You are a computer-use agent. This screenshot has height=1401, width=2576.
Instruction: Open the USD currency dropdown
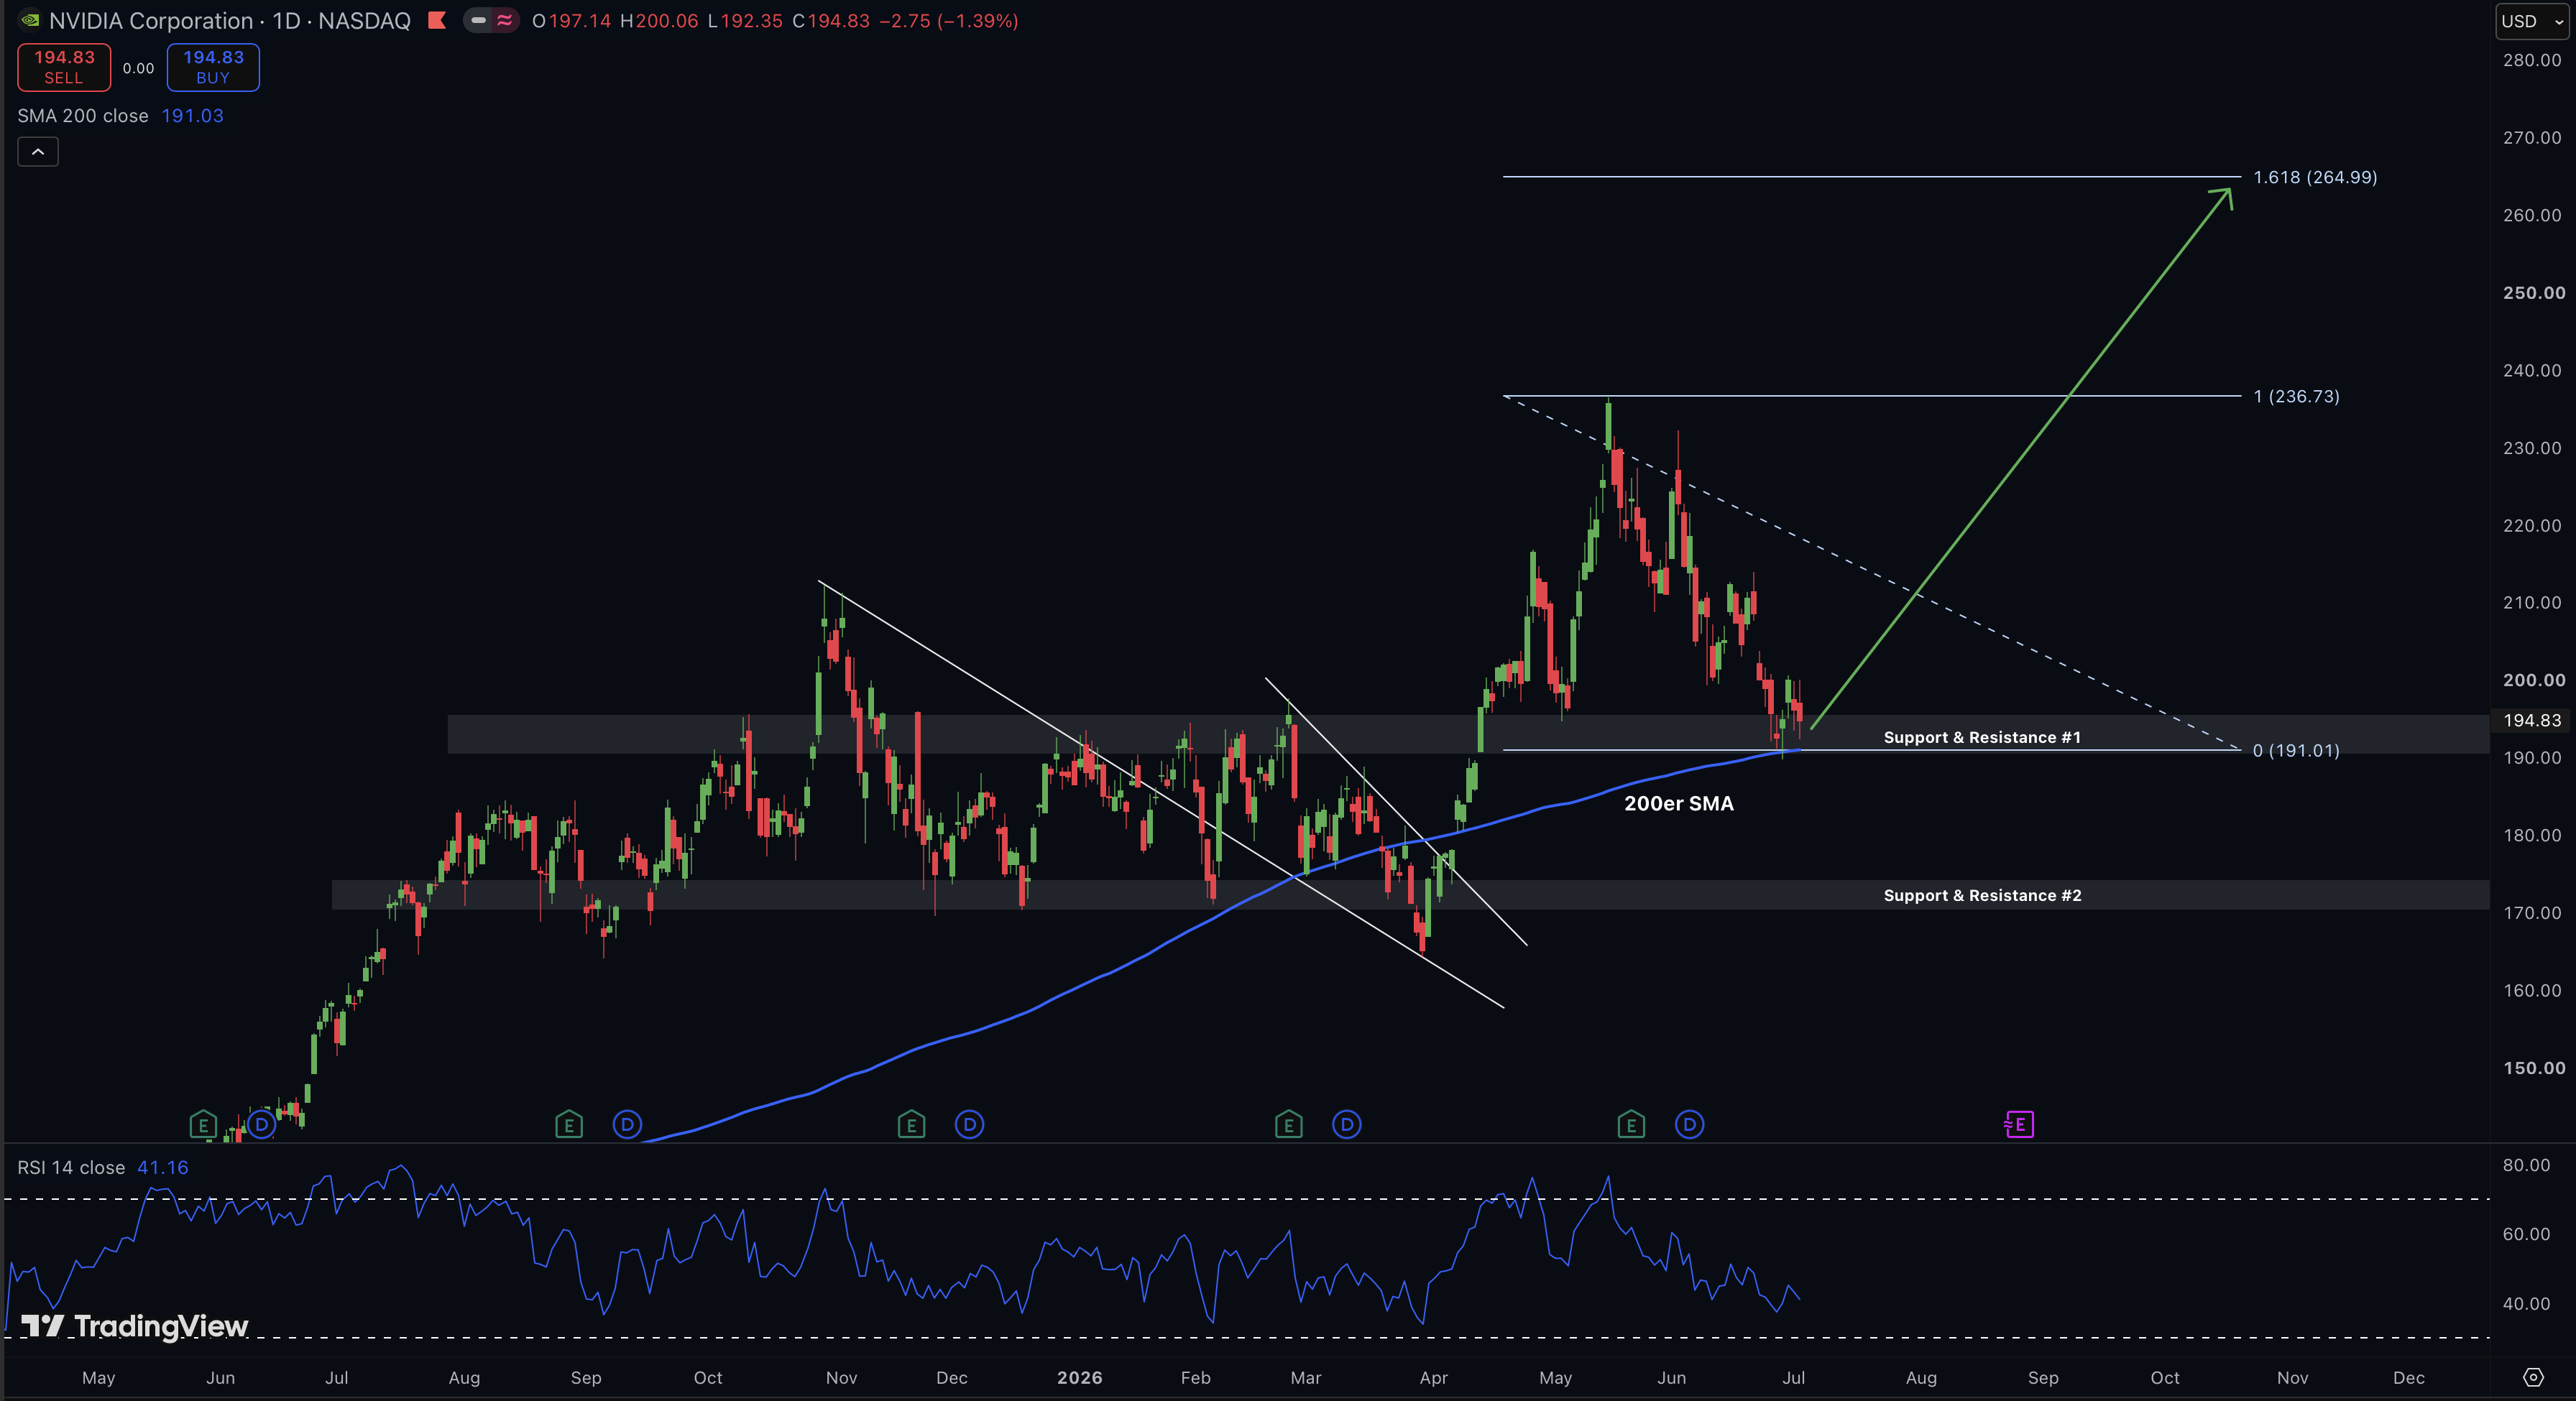point(2531,21)
